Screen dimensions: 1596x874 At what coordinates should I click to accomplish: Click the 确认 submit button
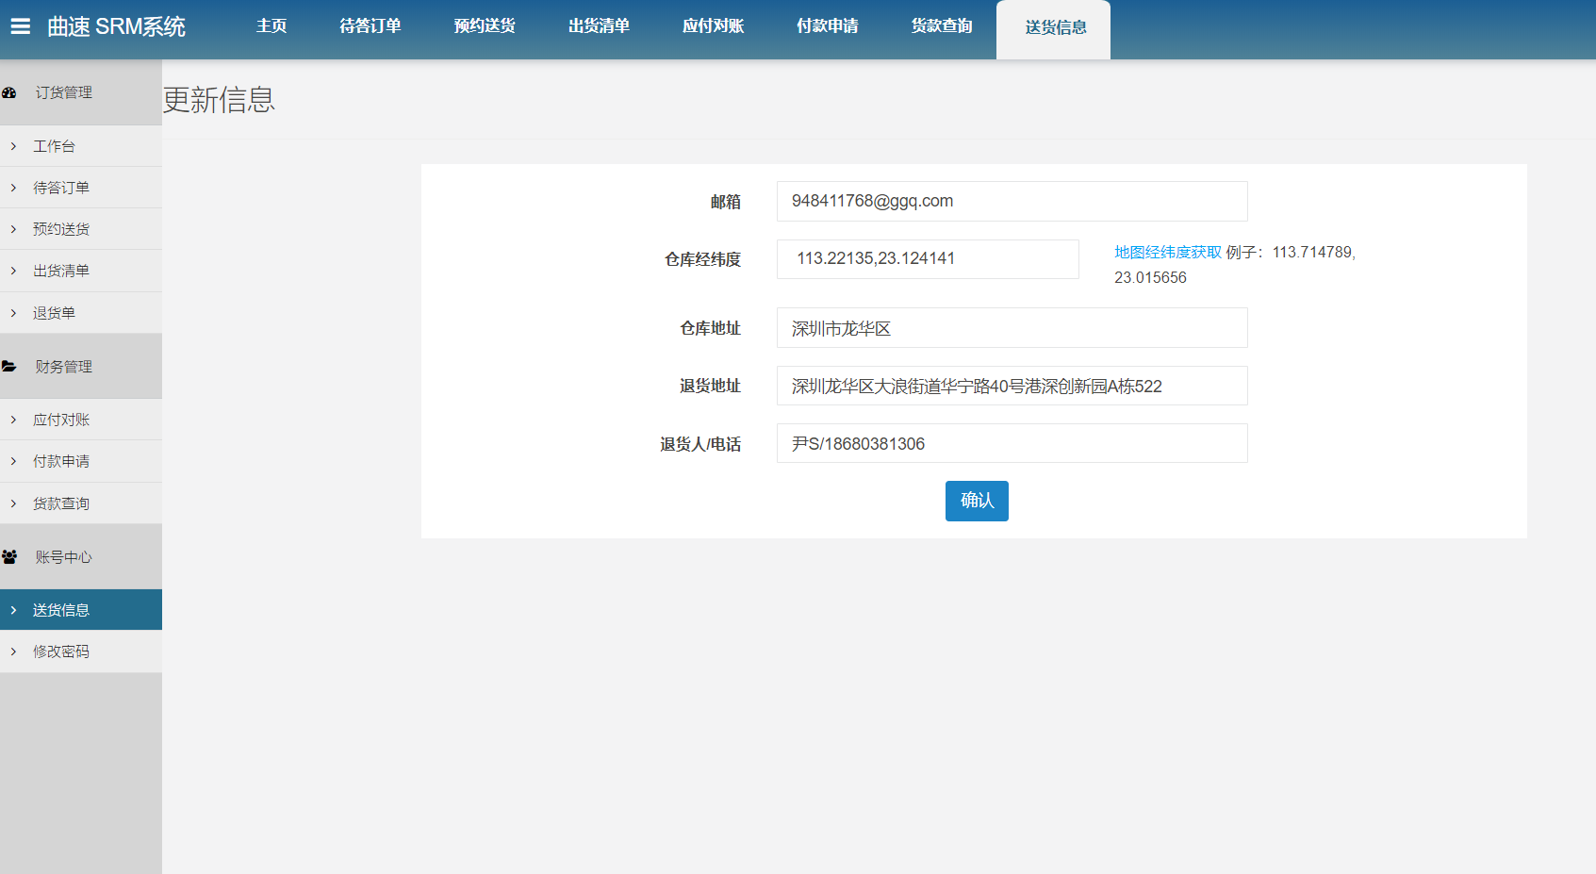[977, 501]
